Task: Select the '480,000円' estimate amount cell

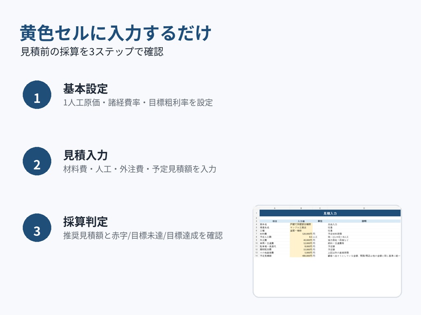Action: pos(301,256)
